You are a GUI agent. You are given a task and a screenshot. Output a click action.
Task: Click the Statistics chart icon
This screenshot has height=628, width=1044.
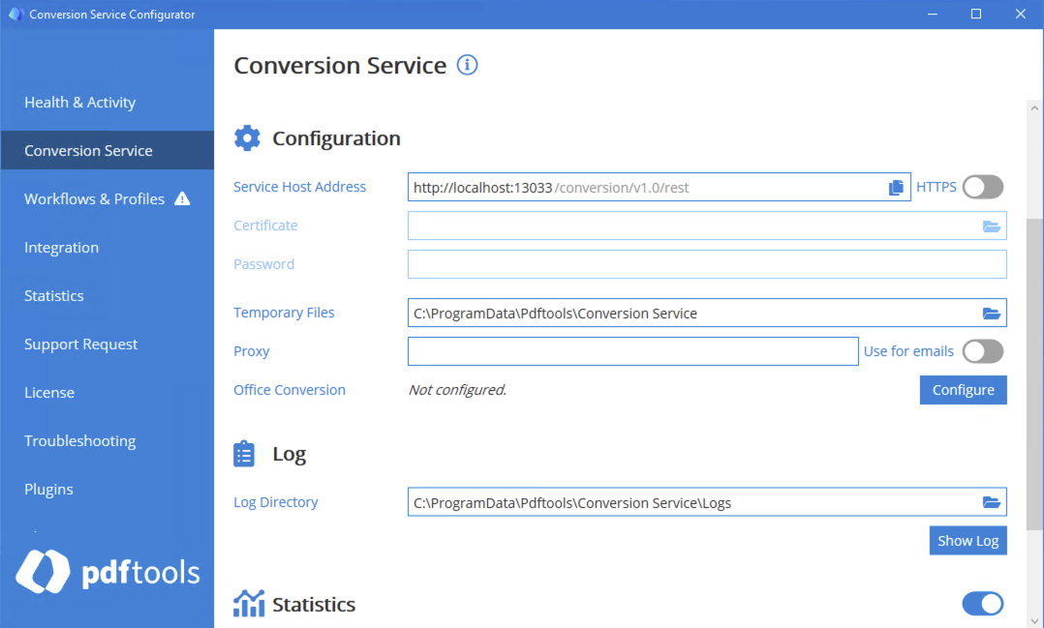(249, 604)
